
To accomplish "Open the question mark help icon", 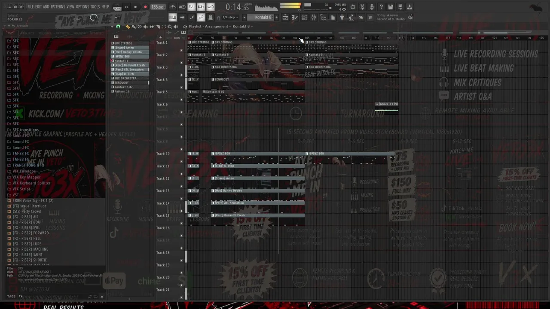I will click(381, 7).
